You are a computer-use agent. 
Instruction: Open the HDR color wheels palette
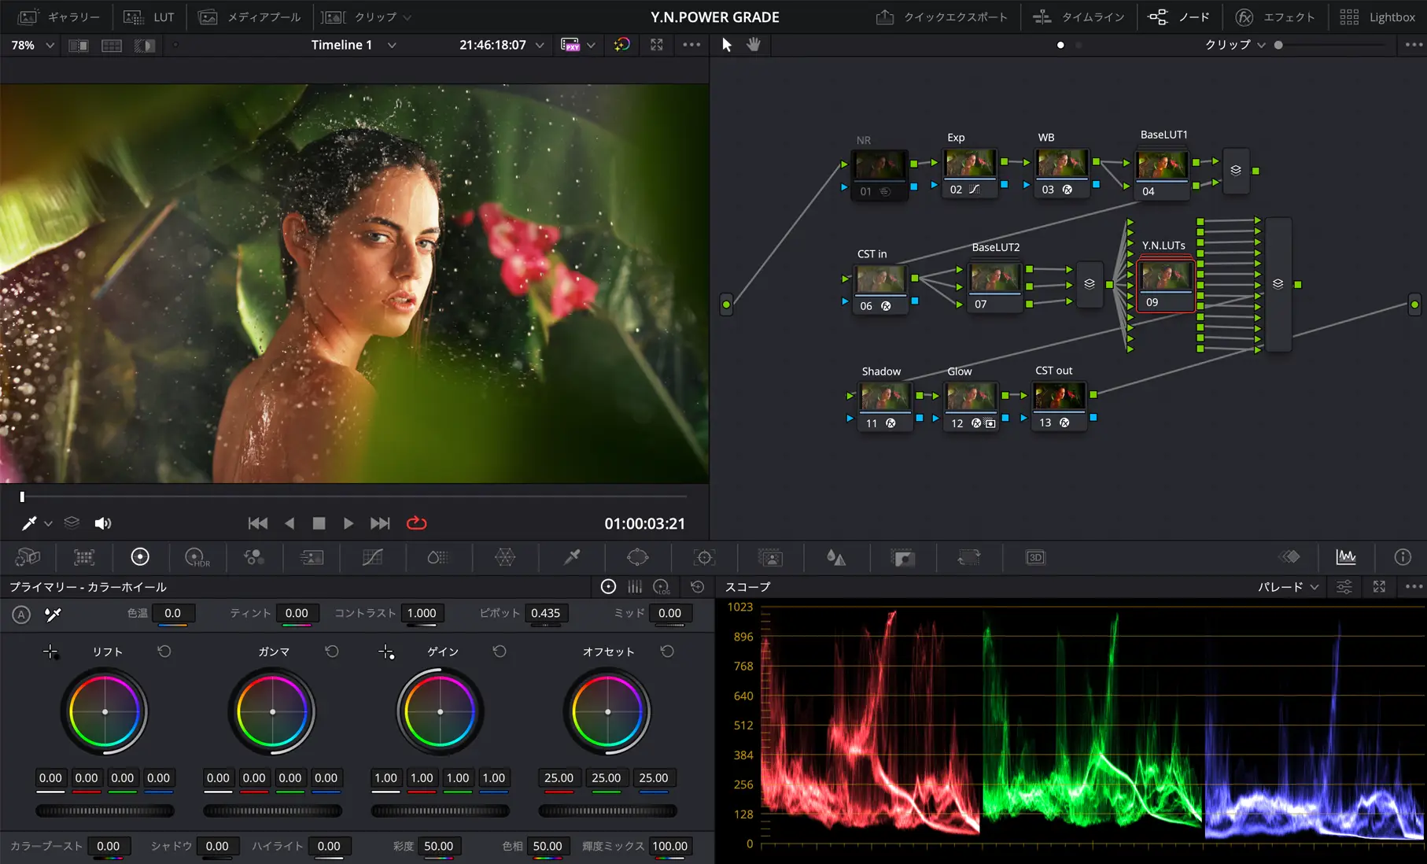197,557
